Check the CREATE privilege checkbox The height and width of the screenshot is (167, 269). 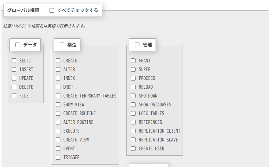click(58, 61)
